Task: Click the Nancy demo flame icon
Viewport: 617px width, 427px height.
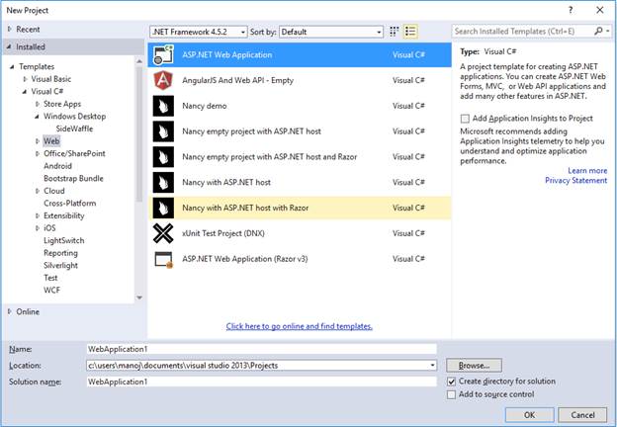Action: [x=163, y=106]
